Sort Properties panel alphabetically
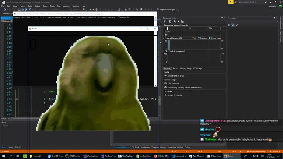The height and width of the screenshot is (159, 283). pyautogui.click(x=233, y=25)
